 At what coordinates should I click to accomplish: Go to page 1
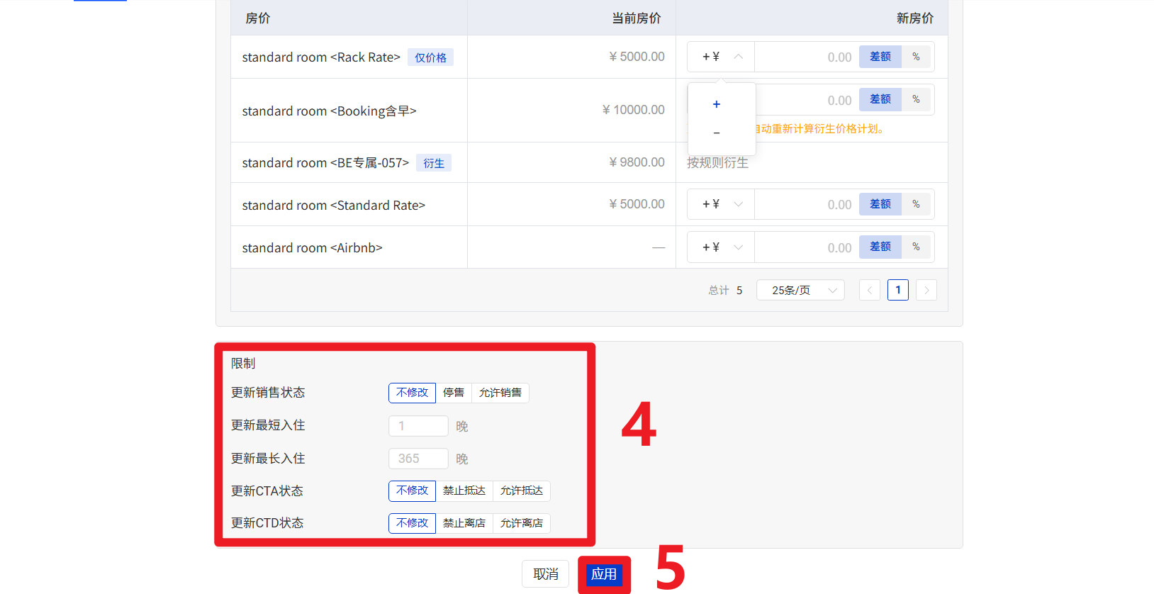tap(898, 290)
